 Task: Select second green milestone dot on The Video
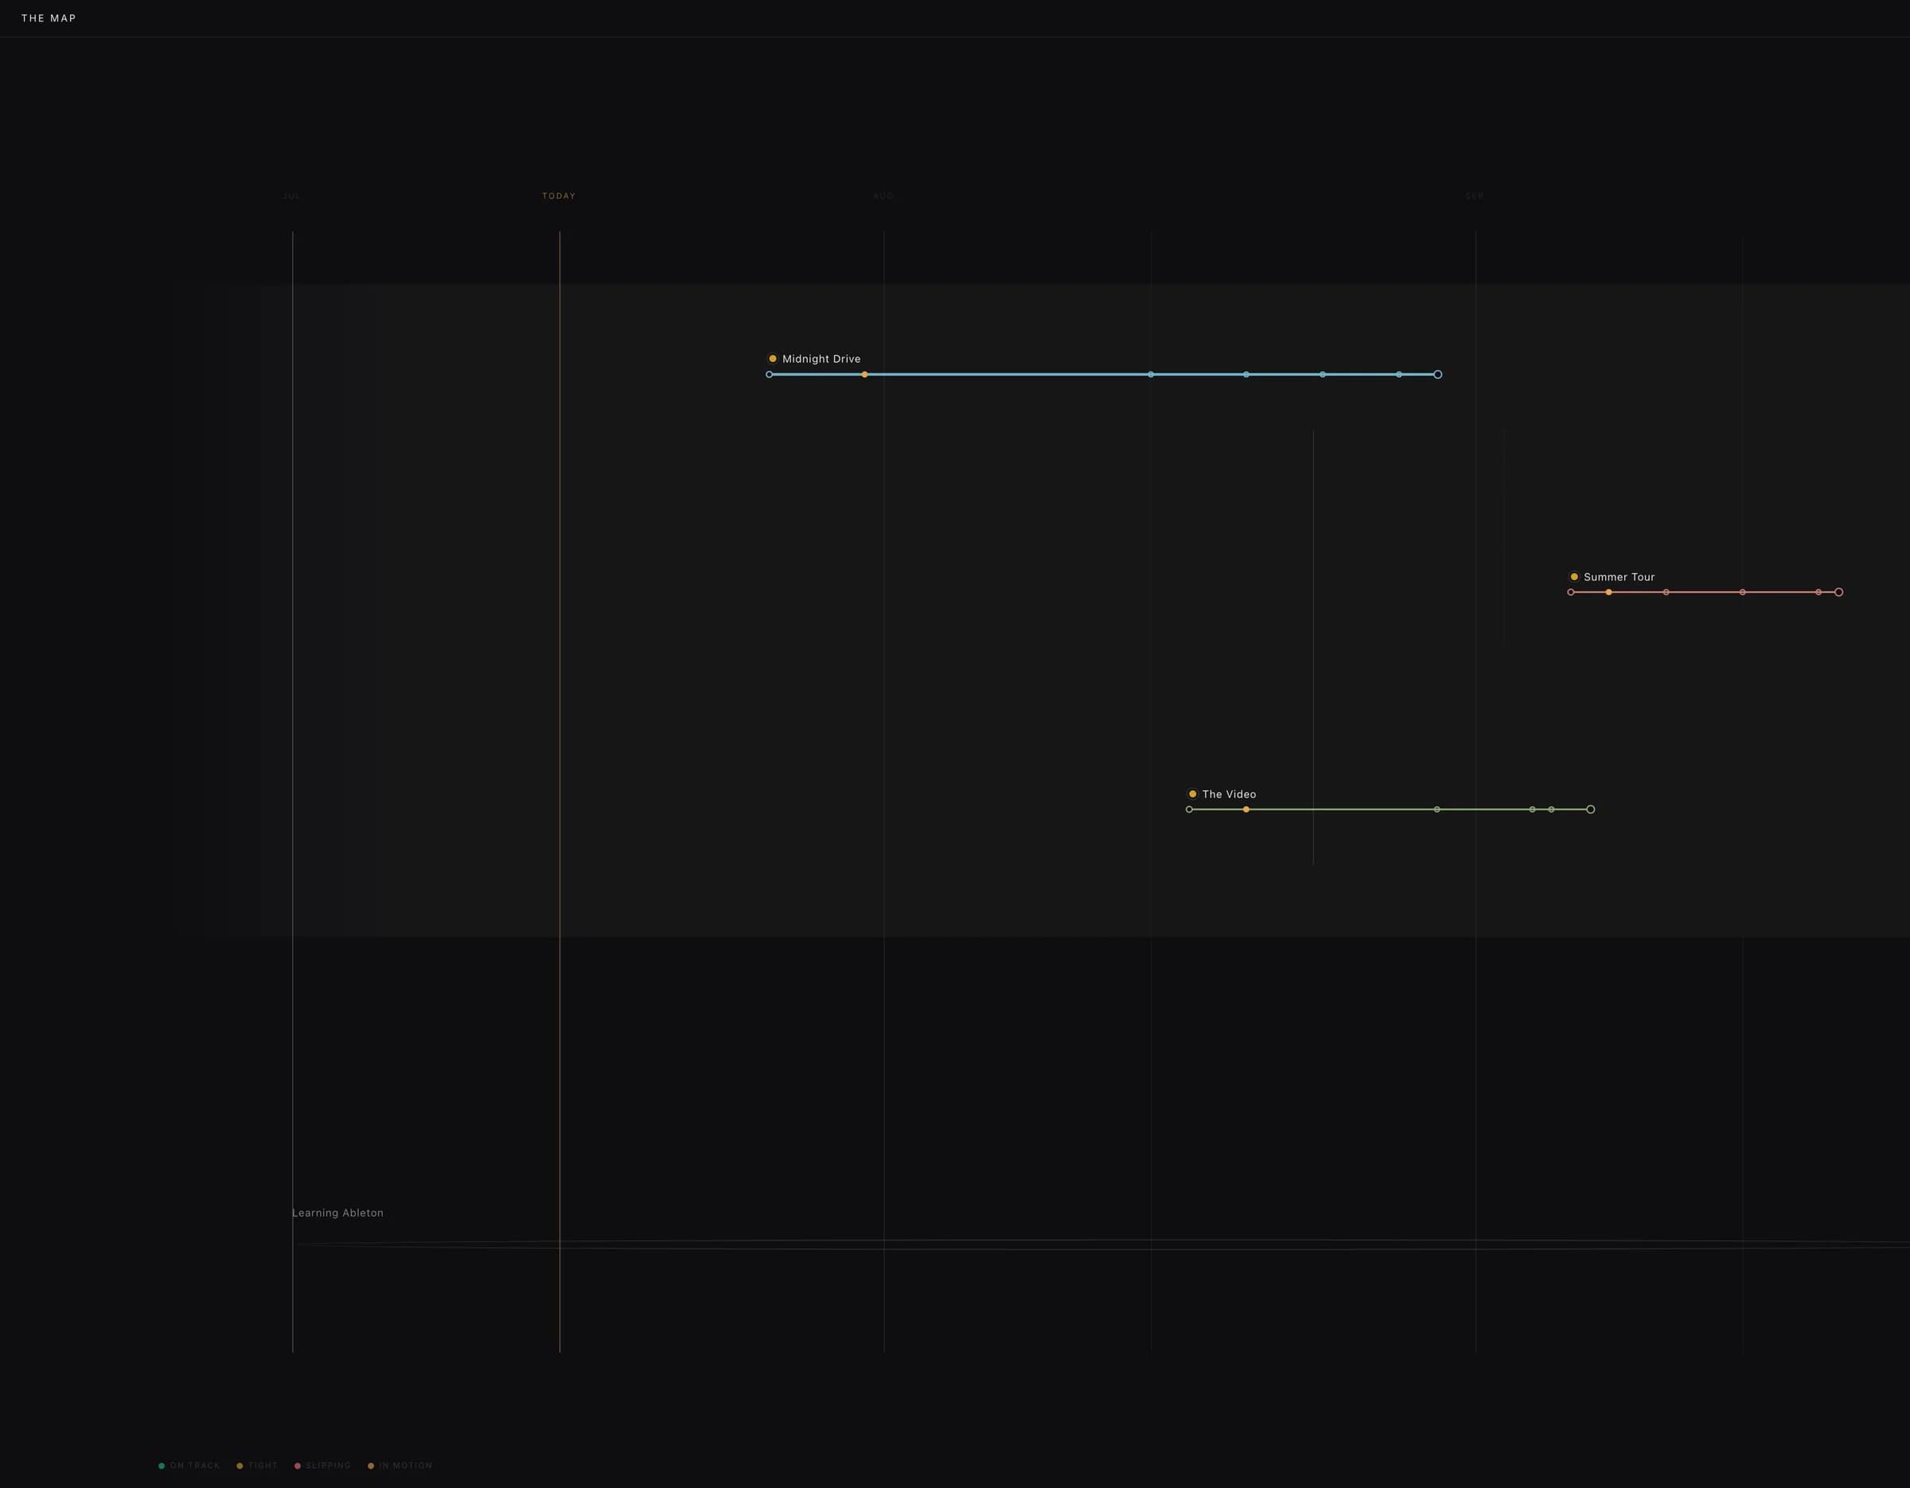point(1532,809)
